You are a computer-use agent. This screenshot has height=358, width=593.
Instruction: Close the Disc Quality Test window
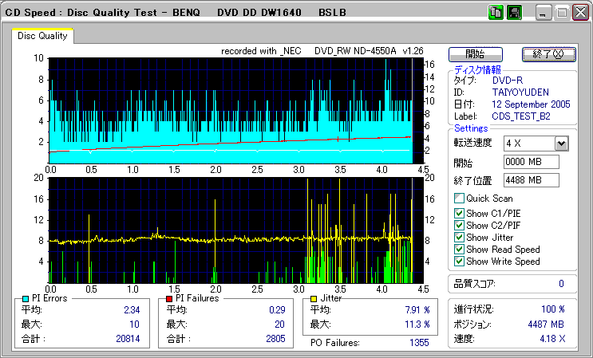click(579, 13)
